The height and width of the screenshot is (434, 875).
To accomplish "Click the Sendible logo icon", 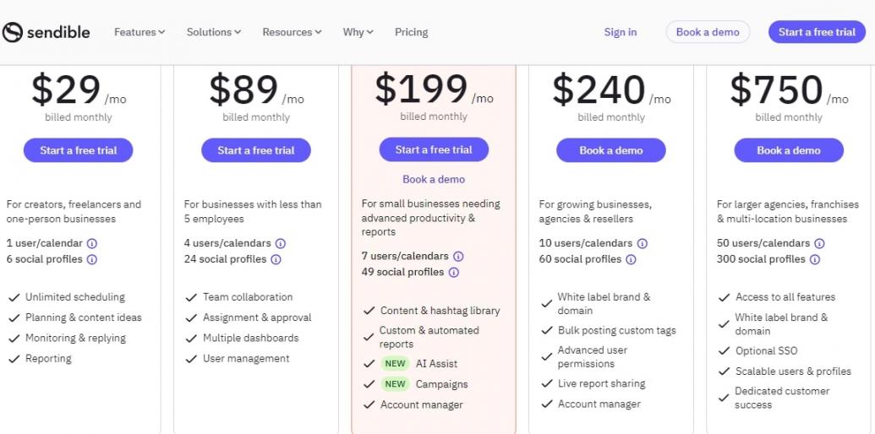I will point(12,32).
